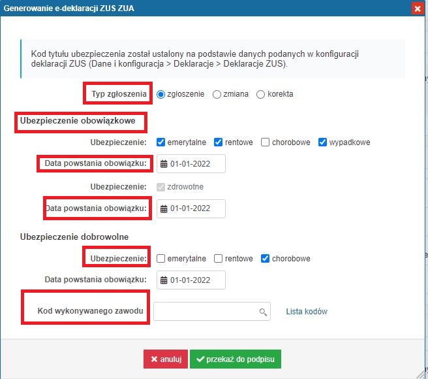Open the 'Lista kodów' link
The height and width of the screenshot is (379, 428).
click(x=307, y=312)
